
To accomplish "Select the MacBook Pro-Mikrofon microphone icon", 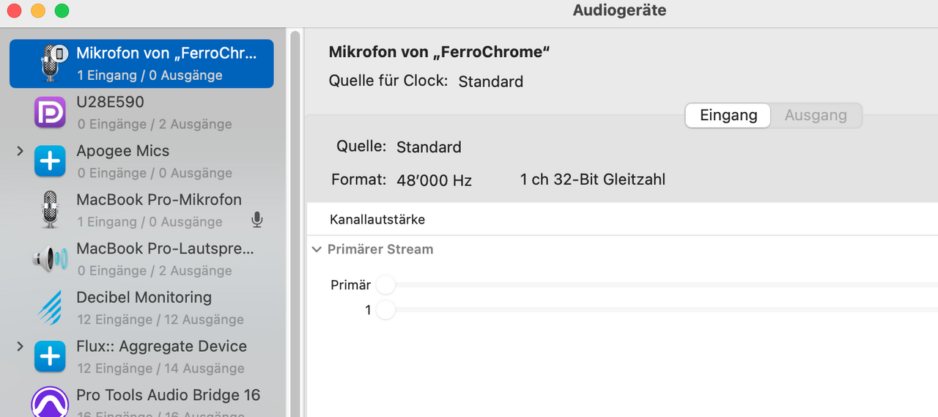I will click(x=51, y=210).
